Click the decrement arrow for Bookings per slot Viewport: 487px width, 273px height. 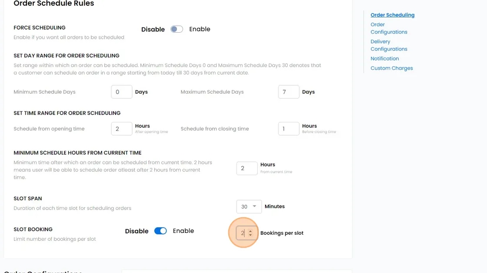250,236
